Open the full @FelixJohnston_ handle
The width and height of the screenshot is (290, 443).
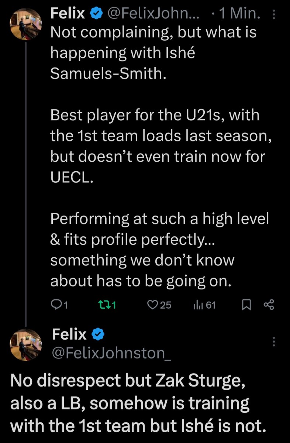[112, 353]
